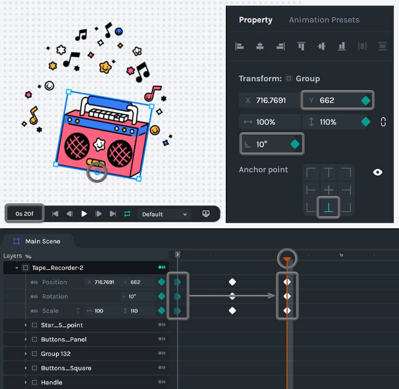The width and height of the screenshot is (399, 389).
Task: Edit Rotation row 10° value in timeline
Action: (132, 297)
